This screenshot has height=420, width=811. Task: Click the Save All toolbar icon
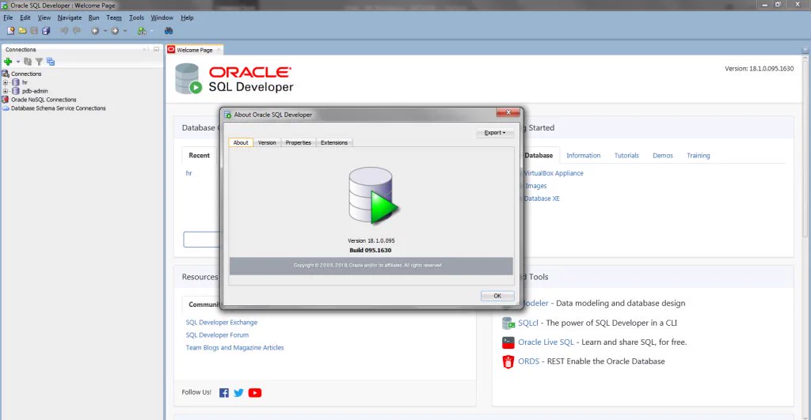click(x=46, y=31)
